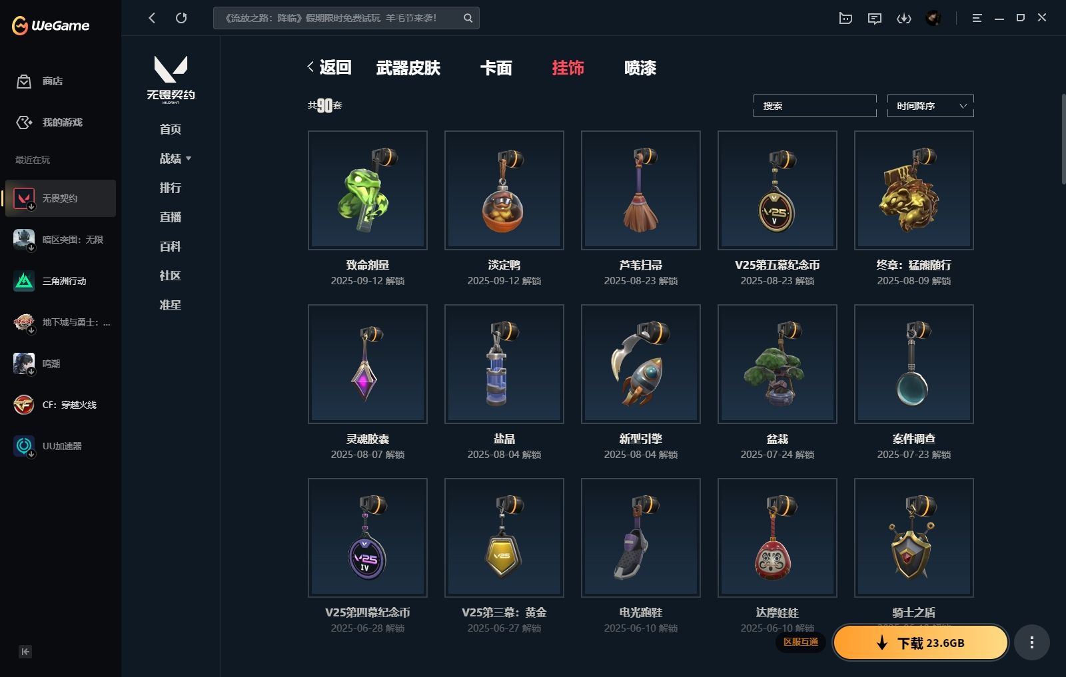Open the messages icon in top bar
The height and width of the screenshot is (677, 1066).
(875, 18)
